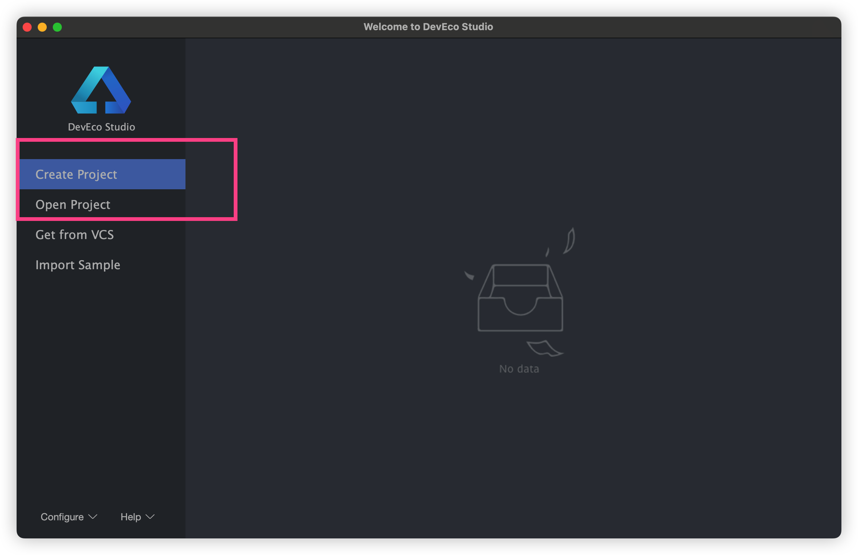Minimize the window with the yellow button
The image size is (858, 555).
[x=42, y=27]
